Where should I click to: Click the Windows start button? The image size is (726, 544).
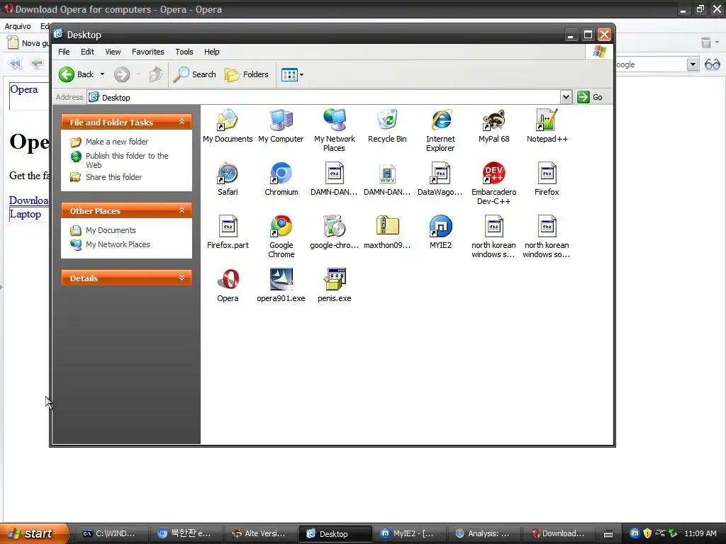34,533
